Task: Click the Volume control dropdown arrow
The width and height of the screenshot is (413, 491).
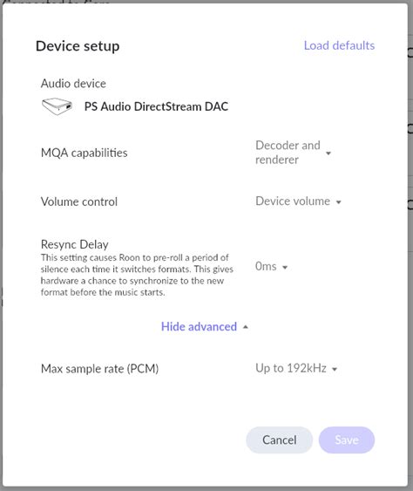Action: click(338, 202)
